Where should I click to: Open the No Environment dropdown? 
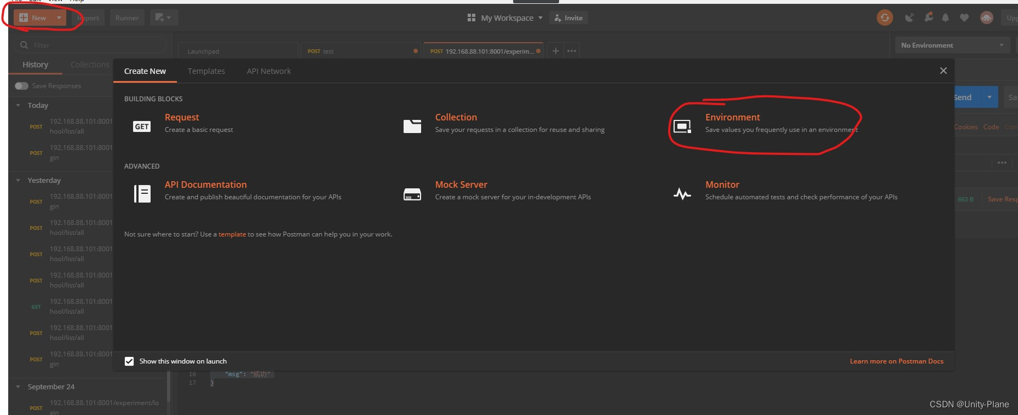pyautogui.click(x=952, y=45)
